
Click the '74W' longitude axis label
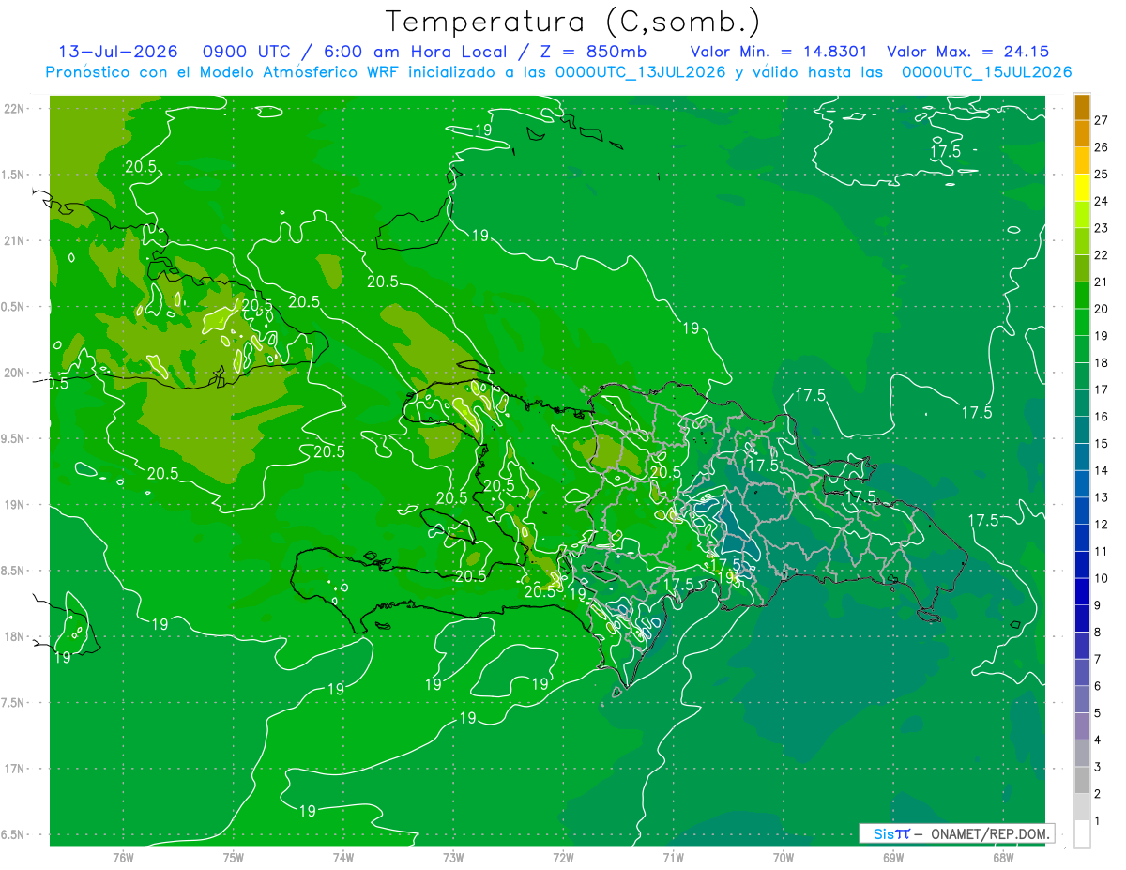[x=343, y=857]
